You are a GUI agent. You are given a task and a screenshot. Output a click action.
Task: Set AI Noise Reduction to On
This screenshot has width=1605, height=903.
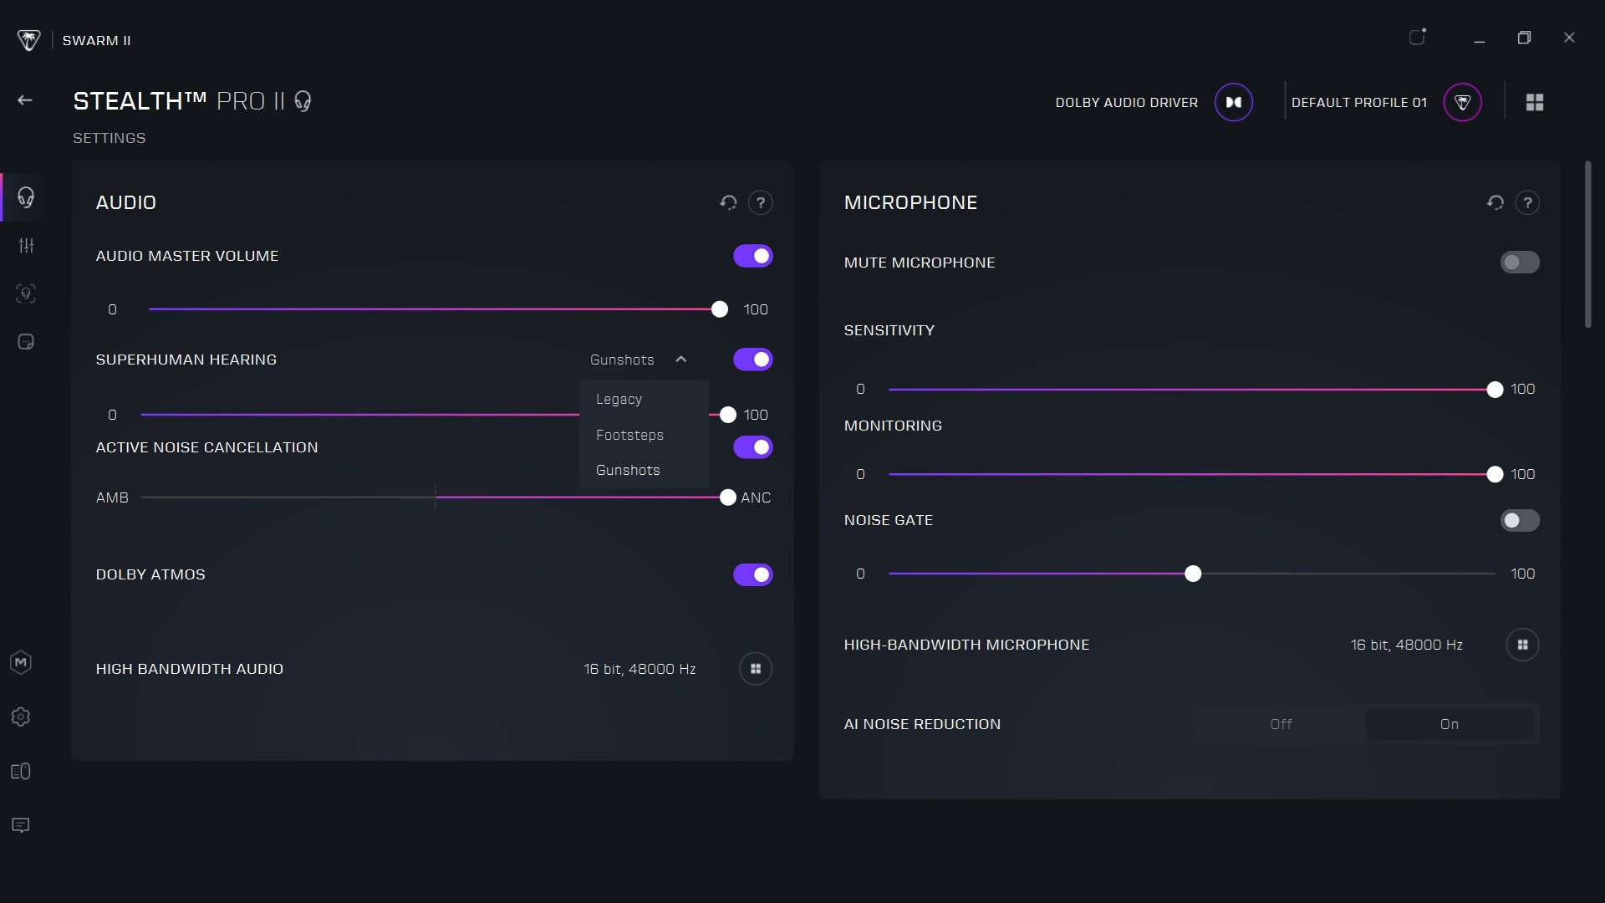click(1449, 724)
